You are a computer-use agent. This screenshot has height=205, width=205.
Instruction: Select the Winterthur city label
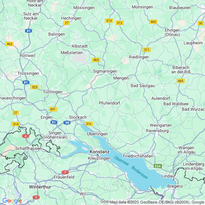coord(40,187)
